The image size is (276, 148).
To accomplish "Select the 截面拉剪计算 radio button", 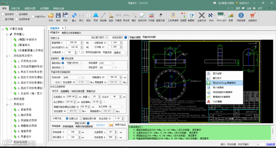I will click(81, 119).
